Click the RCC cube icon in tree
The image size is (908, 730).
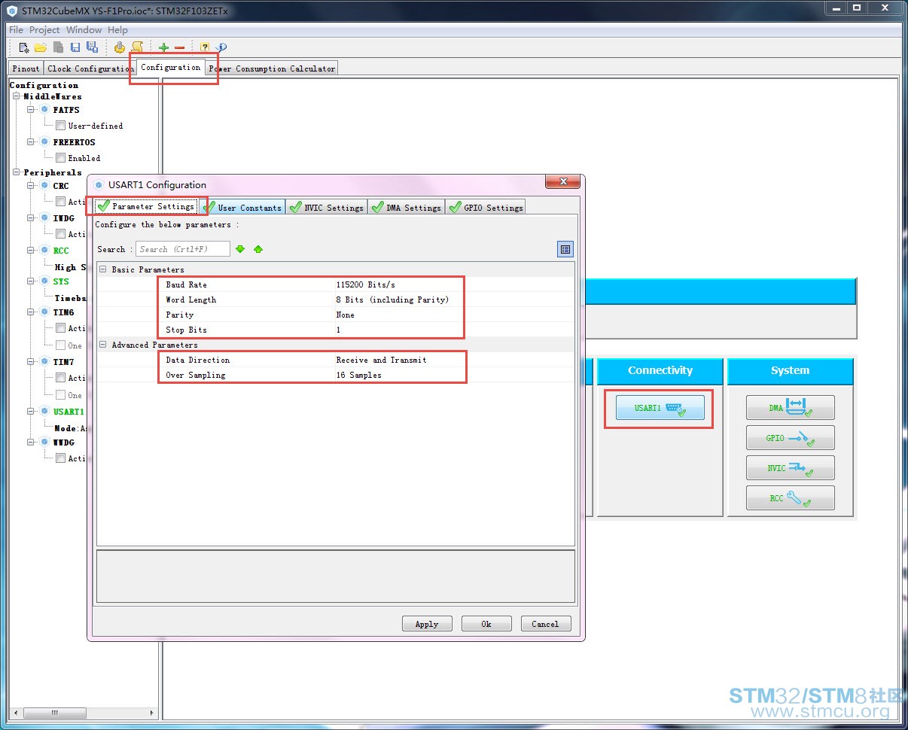(x=44, y=251)
